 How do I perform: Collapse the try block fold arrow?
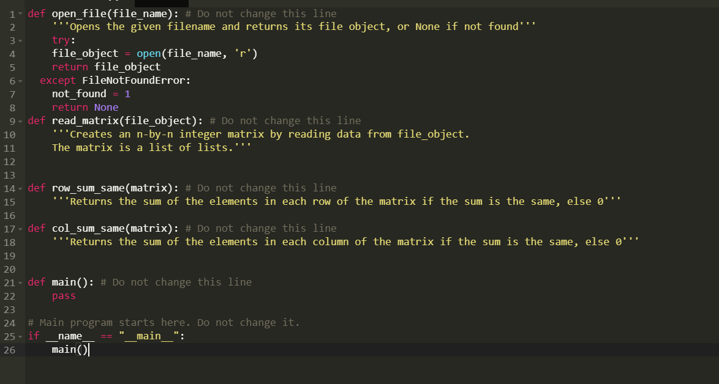(x=20, y=41)
